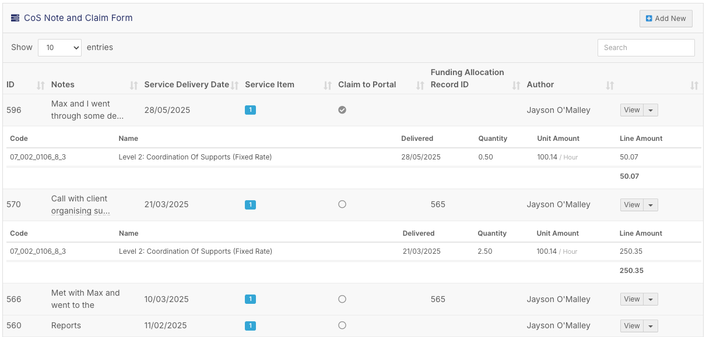Click author Jayson O'Malley in row 560
This screenshot has height=337, width=706.
tap(559, 325)
